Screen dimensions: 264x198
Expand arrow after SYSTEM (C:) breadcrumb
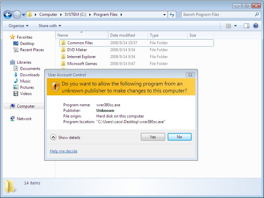point(90,15)
